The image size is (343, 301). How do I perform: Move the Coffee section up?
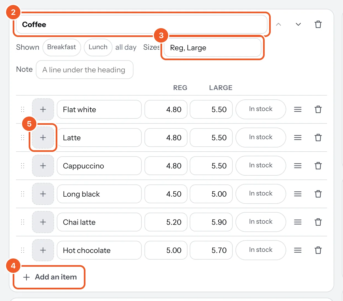coord(278,24)
